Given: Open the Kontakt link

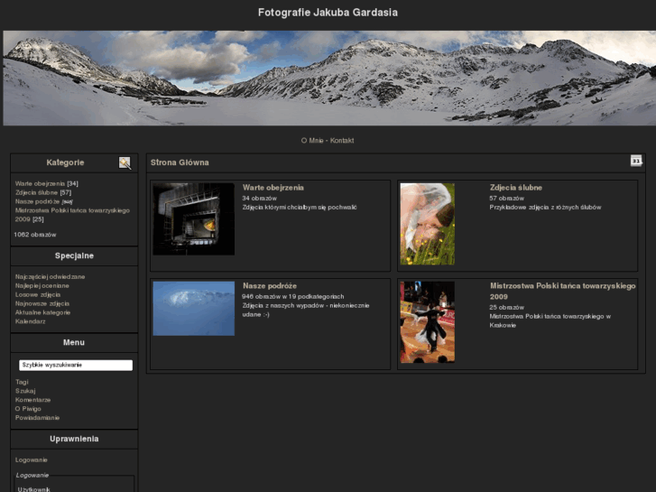Looking at the screenshot, I should pos(342,141).
